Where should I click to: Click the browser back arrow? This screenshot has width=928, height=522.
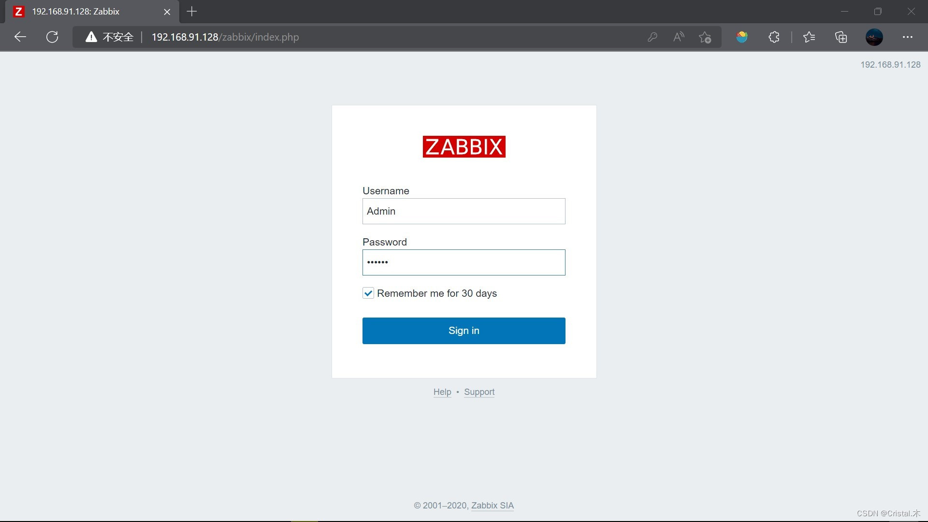pos(20,37)
